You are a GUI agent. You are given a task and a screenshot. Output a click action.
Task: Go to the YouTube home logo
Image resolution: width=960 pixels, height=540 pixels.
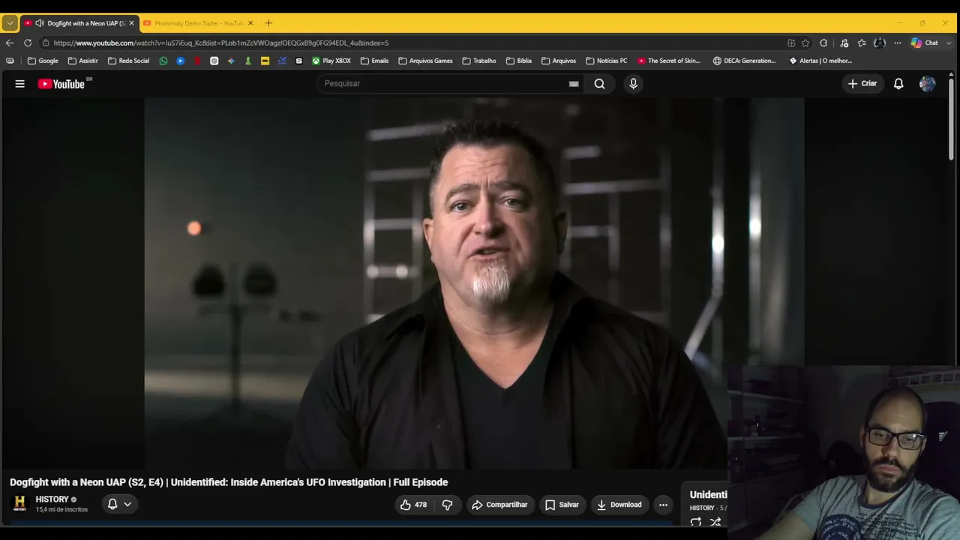[x=61, y=84]
